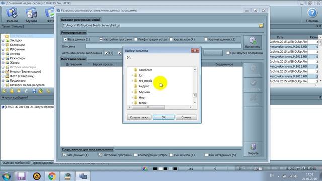Click the first black color swatch in status bar
This screenshot has height=181, width=322.
[x=155, y=169]
